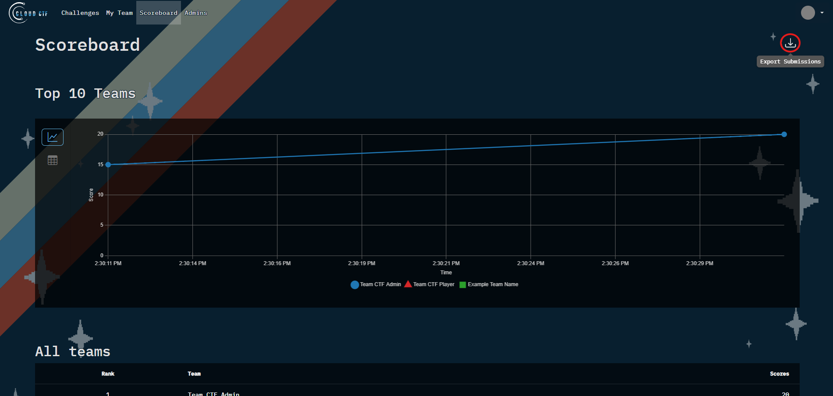This screenshot has height=396, width=833.
Task: Click the 2:30:11 PM axis label
Action: (108, 263)
